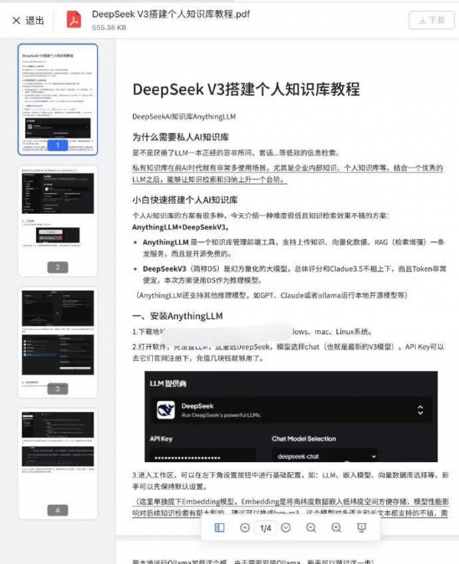The height and width of the screenshot is (564, 459).
Task: Select page 4 thumbnail
Action: [58, 464]
